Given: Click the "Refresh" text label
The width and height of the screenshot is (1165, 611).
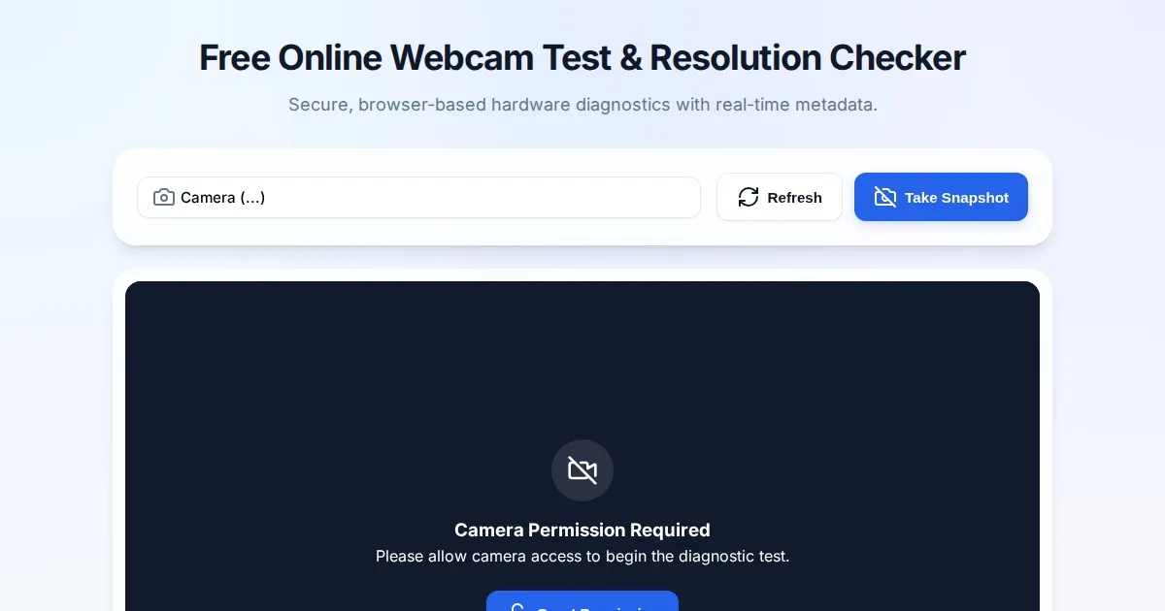Looking at the screenshot, I should click(x=794, y=198).
